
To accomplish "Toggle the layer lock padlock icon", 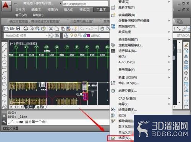I will coord(85,35).
